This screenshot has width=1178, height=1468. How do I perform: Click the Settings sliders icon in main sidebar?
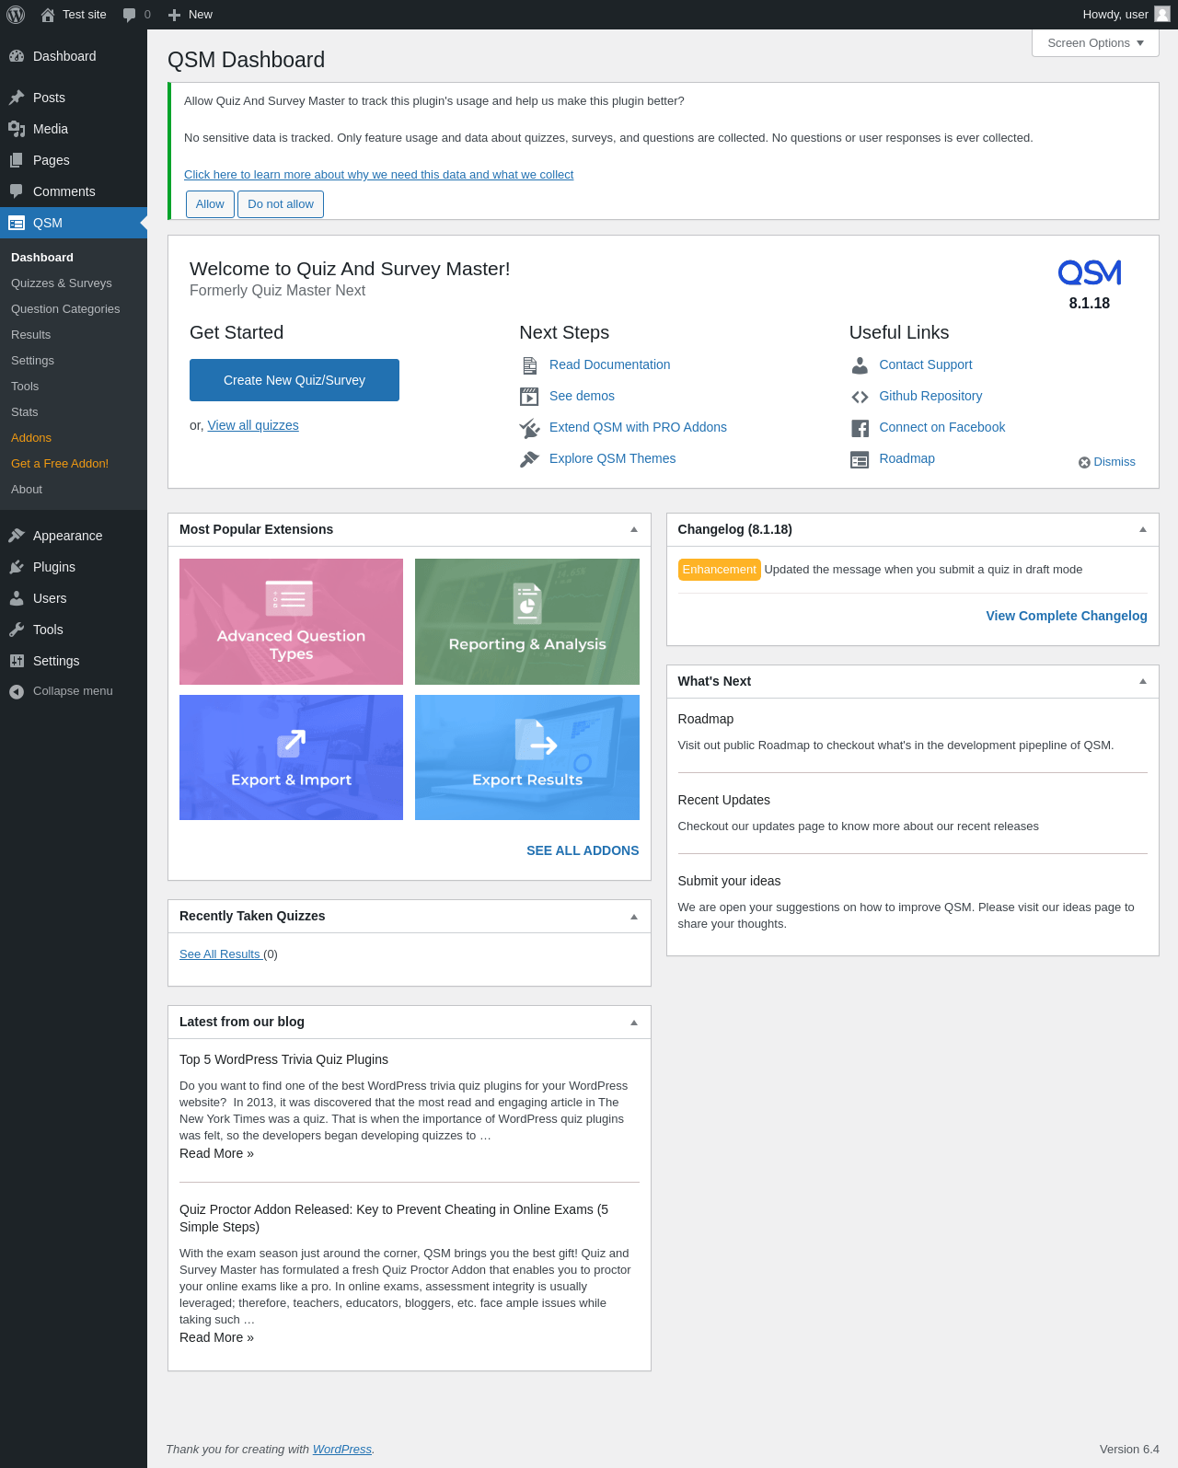17,661
